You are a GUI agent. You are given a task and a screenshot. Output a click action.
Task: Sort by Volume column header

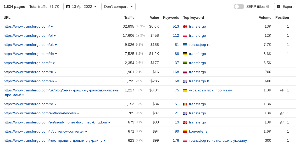click(x=265, y=17)
